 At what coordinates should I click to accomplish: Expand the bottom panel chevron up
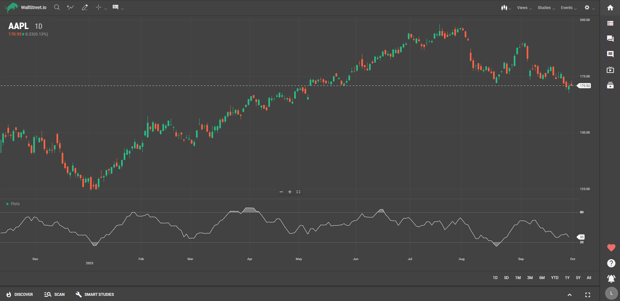point(570,295)
